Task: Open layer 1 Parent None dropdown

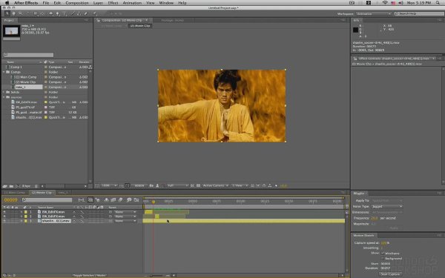Action: point(125,212)
